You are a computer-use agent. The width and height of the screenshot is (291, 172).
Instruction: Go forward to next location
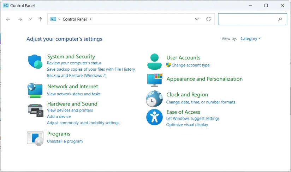click(x=20, y=19)
